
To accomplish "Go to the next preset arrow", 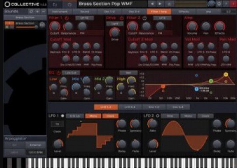I will click(x=160, y=4).
